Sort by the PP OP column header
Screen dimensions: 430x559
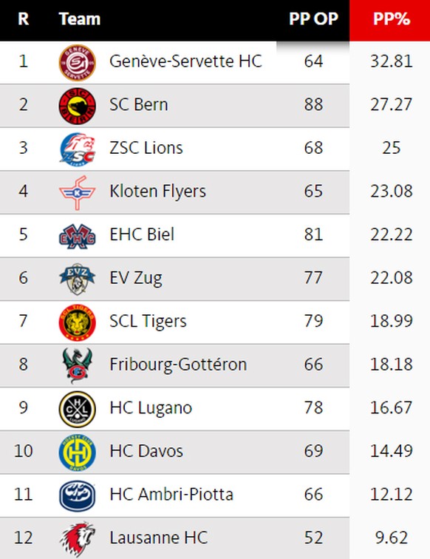[x=313, y=19]
